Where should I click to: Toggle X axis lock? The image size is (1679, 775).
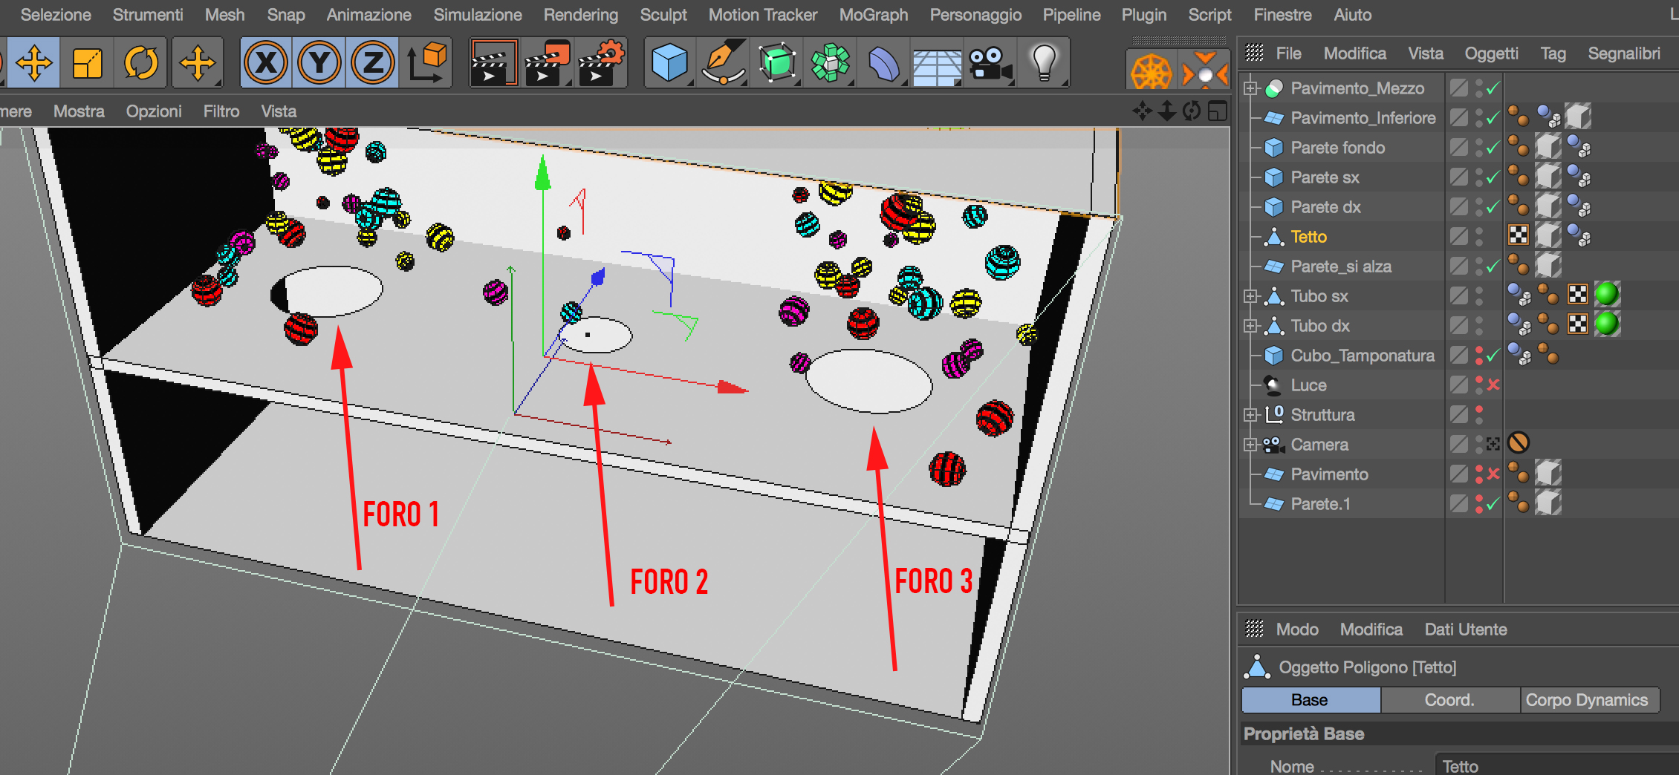266,62
